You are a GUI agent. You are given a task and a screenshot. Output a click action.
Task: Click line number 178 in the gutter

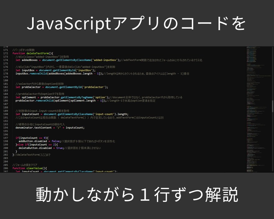coord(6,74)
